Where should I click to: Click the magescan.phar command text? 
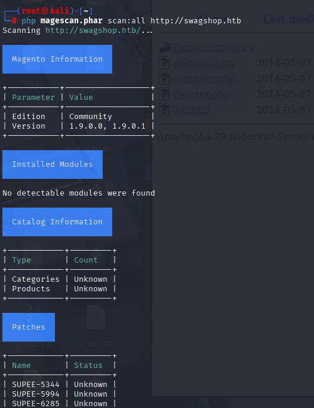(72, 20)
